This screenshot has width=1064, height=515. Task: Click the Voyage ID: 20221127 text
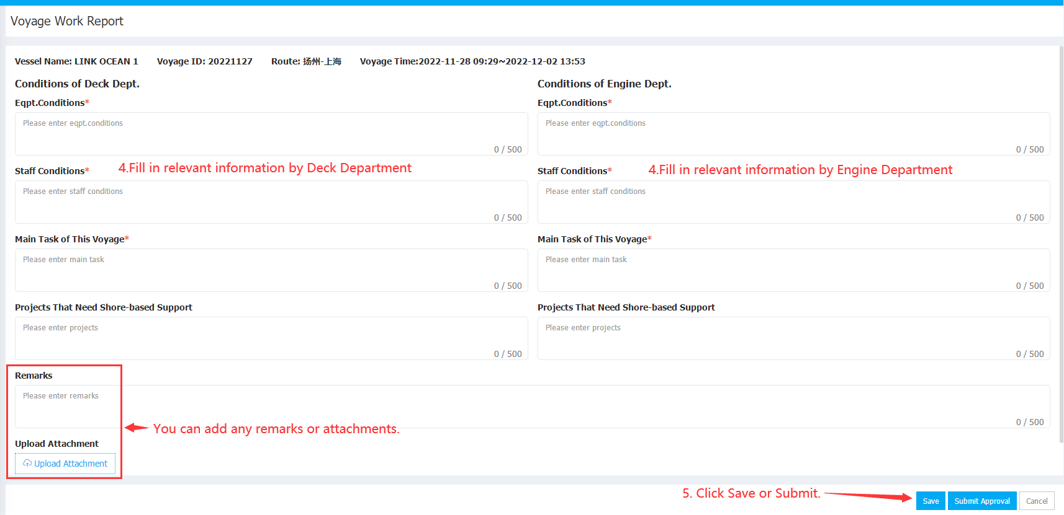205,61
